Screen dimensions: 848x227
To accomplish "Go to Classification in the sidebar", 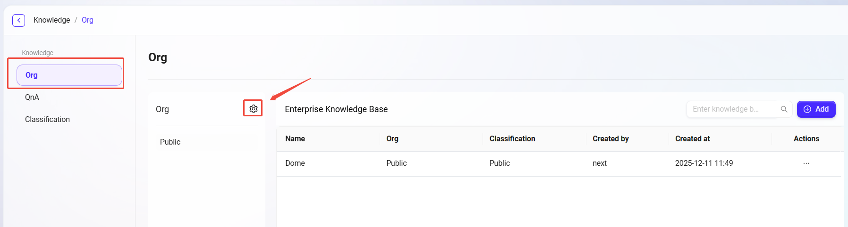I will point(47,120).
